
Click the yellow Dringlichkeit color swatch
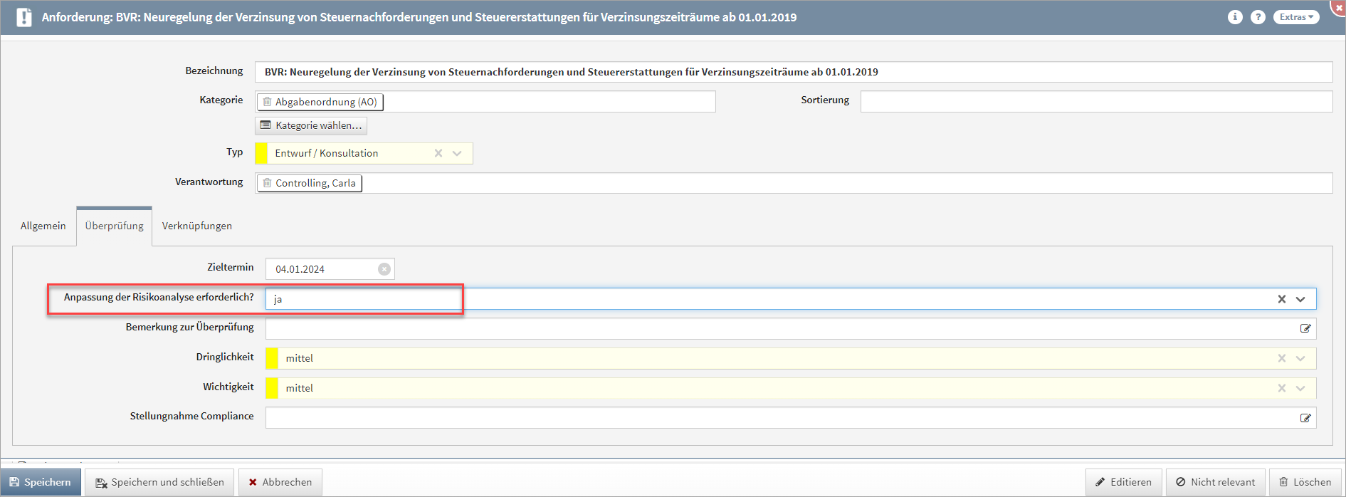click(272, 358)
